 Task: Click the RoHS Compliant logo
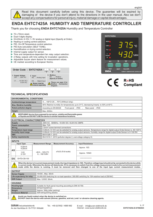click(x=133, y=83)
